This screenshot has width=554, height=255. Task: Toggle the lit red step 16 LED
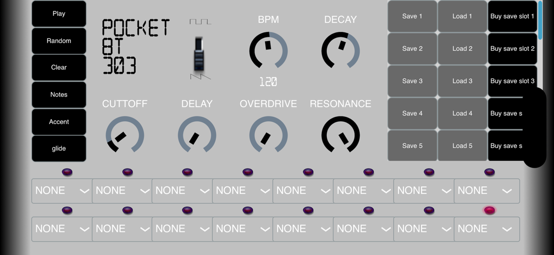[x=489, y=211]
